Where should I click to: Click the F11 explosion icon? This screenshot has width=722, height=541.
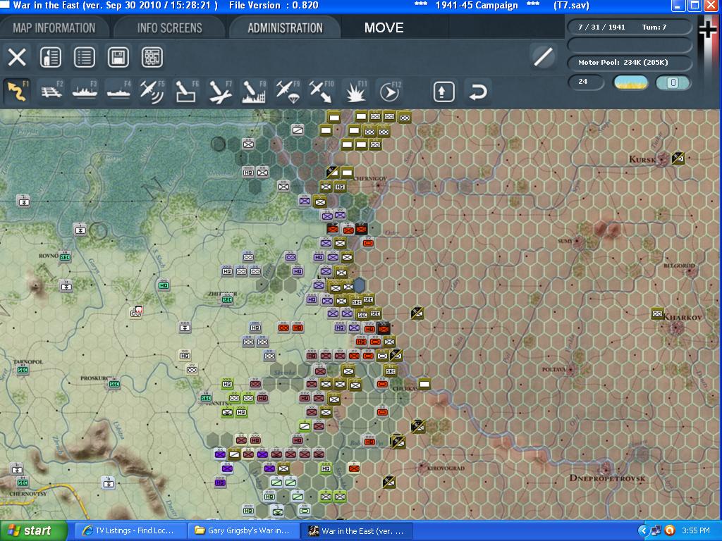click(x=355, y=91)
